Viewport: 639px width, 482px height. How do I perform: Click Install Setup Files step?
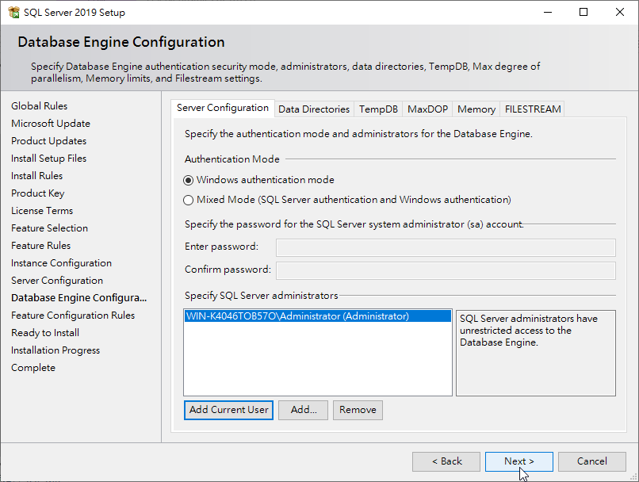click(x=49, y=159)
